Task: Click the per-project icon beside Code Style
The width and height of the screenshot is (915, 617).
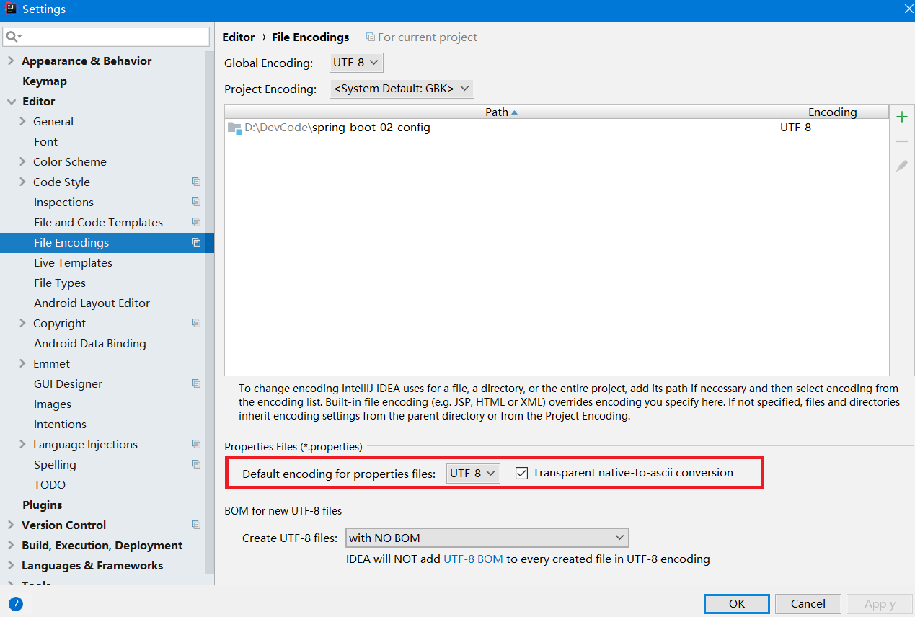Action: [x=196, y=182]
